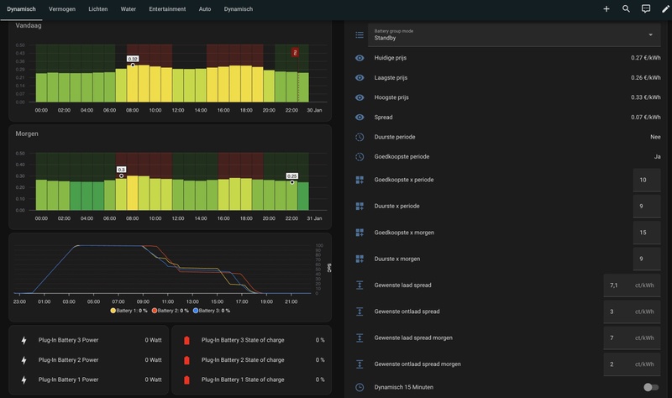The width and height of the screenshot is (672, 398).
Task: Click the eye icon beside Huidige prijs
Action: click(x=360, y=58)
